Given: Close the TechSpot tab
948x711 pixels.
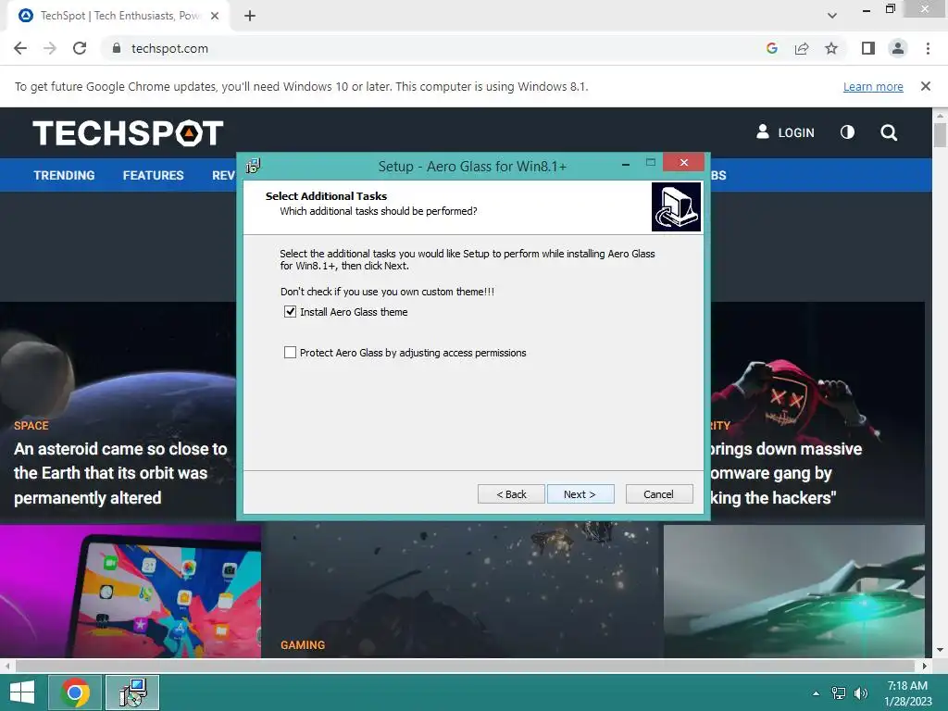Looking at the screenshot, I should pos(215,16).
